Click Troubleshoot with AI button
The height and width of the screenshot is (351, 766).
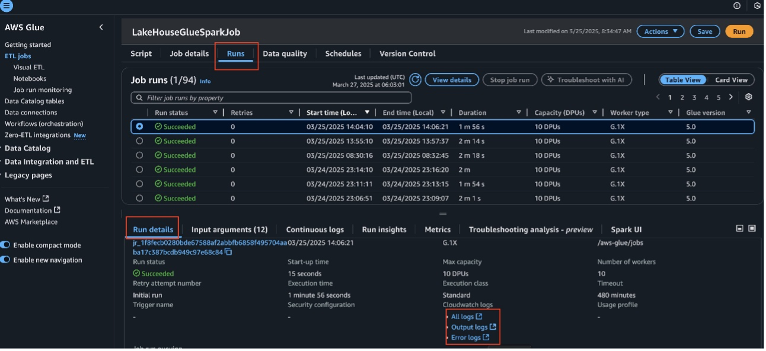(586, 79)
